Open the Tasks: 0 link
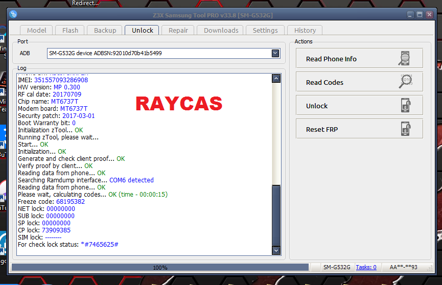 pos(366,267)
